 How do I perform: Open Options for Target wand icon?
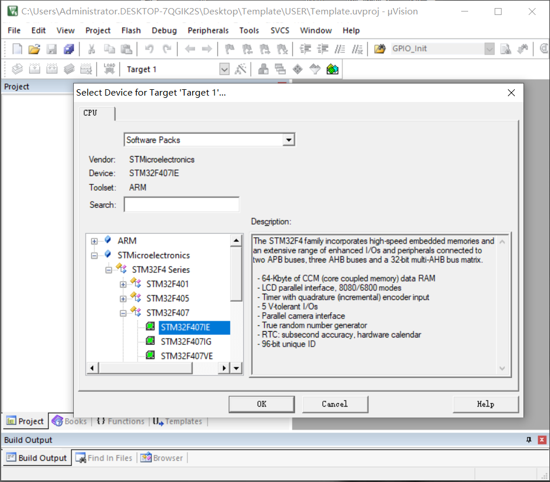(x=240, y=69)
